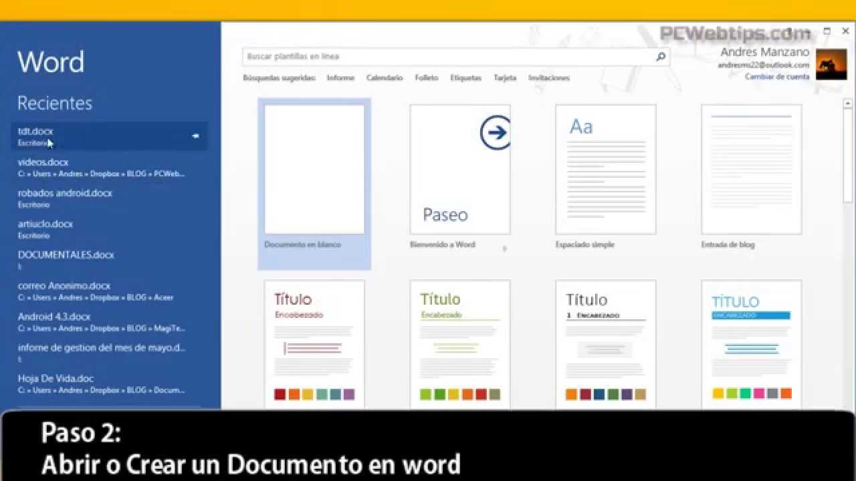The width and height of the screenshot is (856, 481).
Task: Open recent file DOCUMENTALES.docx
Action: (x=109, y=260)
